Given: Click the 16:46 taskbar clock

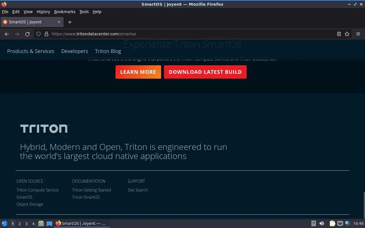Looking at the screenshot, I should (358, 223).
